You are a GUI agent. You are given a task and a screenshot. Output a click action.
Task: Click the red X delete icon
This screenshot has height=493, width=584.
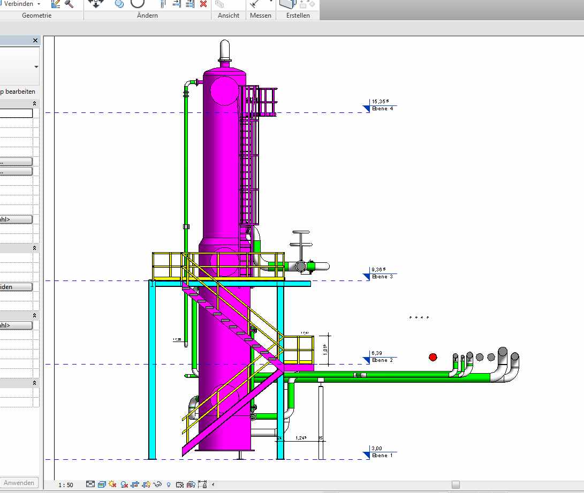pos(203,4)
